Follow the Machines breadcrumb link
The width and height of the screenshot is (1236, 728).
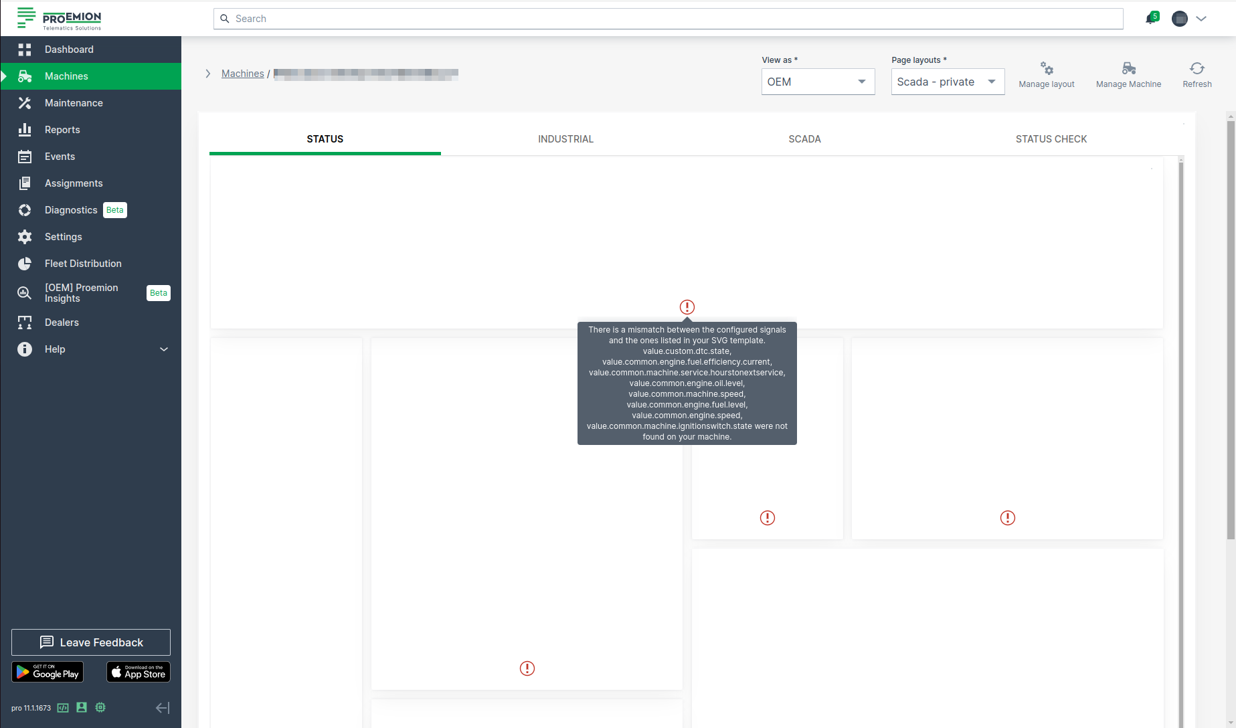click(x=242, y=74)
